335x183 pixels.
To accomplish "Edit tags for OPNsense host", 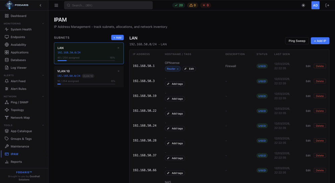I will [189, 69].
